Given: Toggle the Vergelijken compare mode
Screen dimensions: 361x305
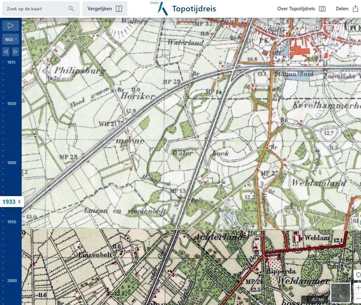Looking at the screenshot, I should 105,9.
